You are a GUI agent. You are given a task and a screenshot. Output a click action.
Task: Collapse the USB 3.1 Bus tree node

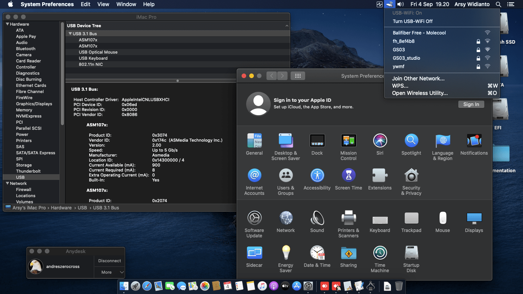70,34
